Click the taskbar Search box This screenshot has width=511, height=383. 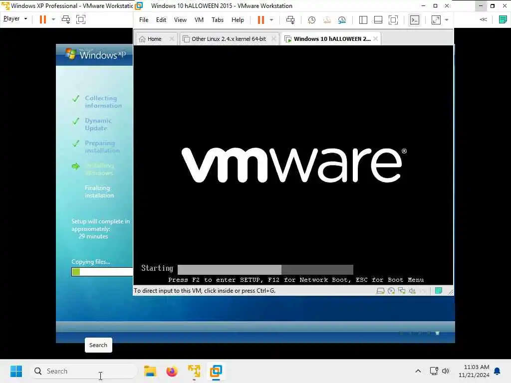coord(84,371)
